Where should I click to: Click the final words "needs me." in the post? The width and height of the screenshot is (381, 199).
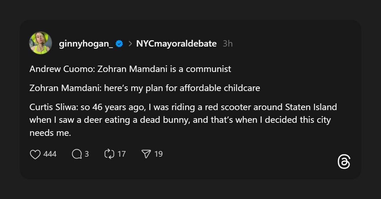click(50, 133)
